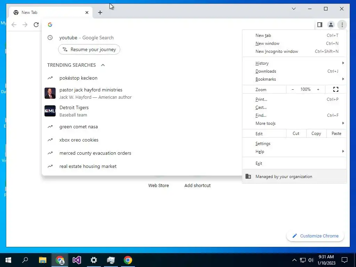Choose Exit from menu

pyautogui.click(x=294, y=163)
